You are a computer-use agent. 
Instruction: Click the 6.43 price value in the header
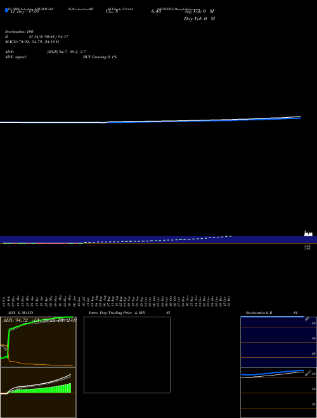(156, 11)
